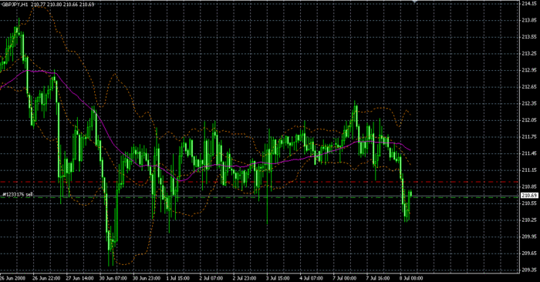The image size is (540, 282).
Task: Click the 209.35 price scale label
Action: 529,270
